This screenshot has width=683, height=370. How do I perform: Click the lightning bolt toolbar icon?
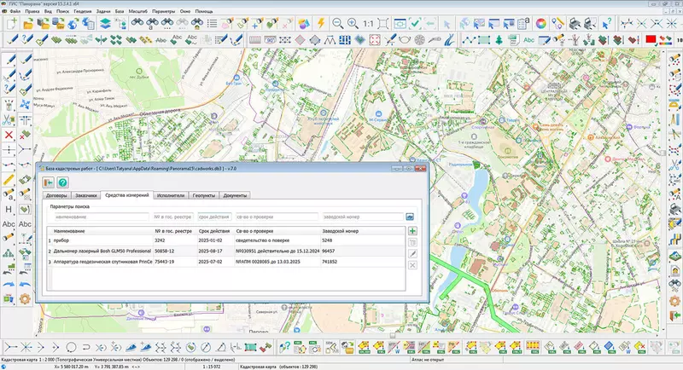[320, 23]
